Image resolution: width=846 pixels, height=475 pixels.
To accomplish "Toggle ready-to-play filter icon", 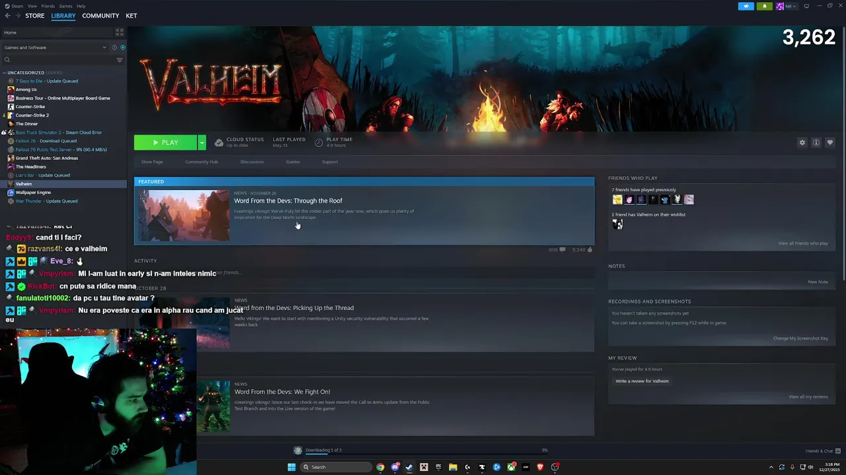I will point(122,47).
